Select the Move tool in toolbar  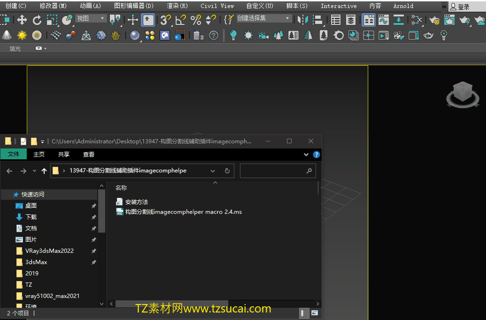click(22, 20)
